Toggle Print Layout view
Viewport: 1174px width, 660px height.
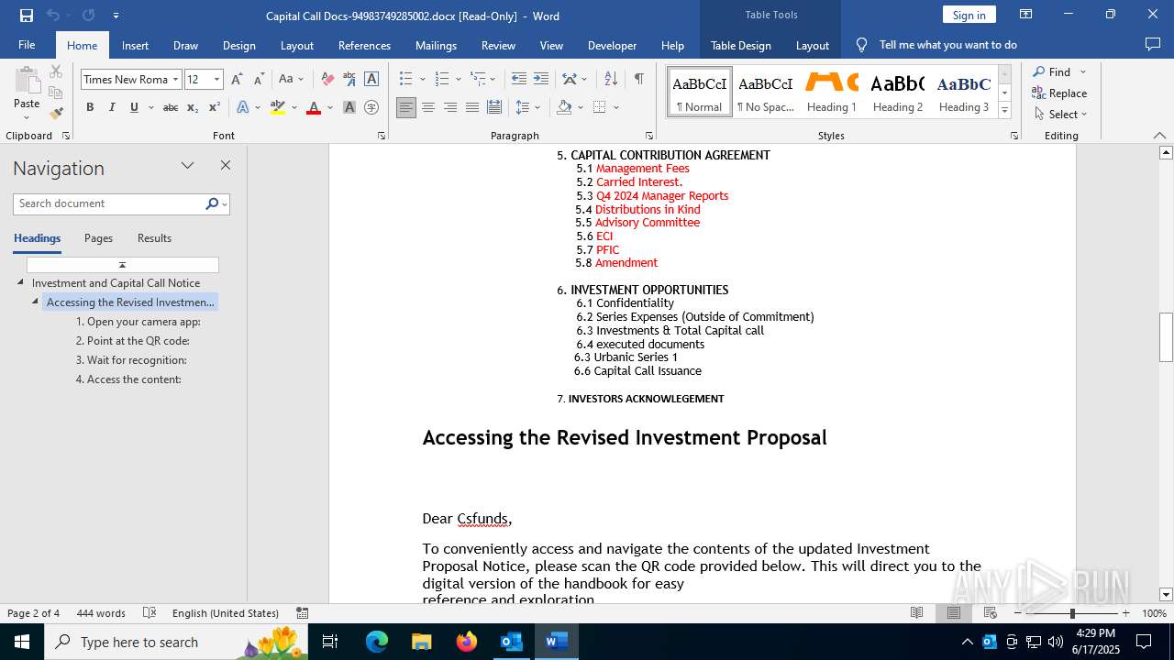pyautogui.click(x=954, y=613)
